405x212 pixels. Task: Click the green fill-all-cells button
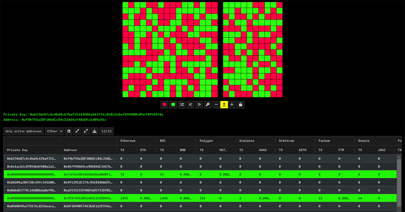(x=173, y=104)
